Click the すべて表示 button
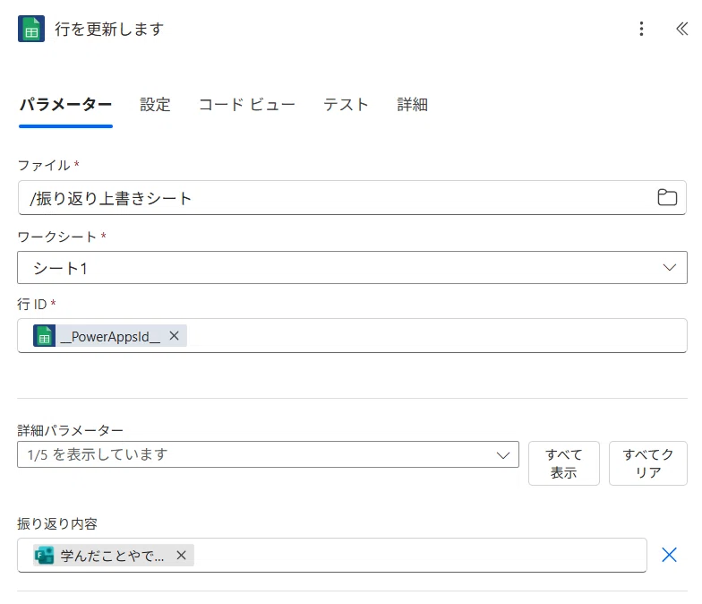This screenshot has height=604, width=702. coord(564,463)
